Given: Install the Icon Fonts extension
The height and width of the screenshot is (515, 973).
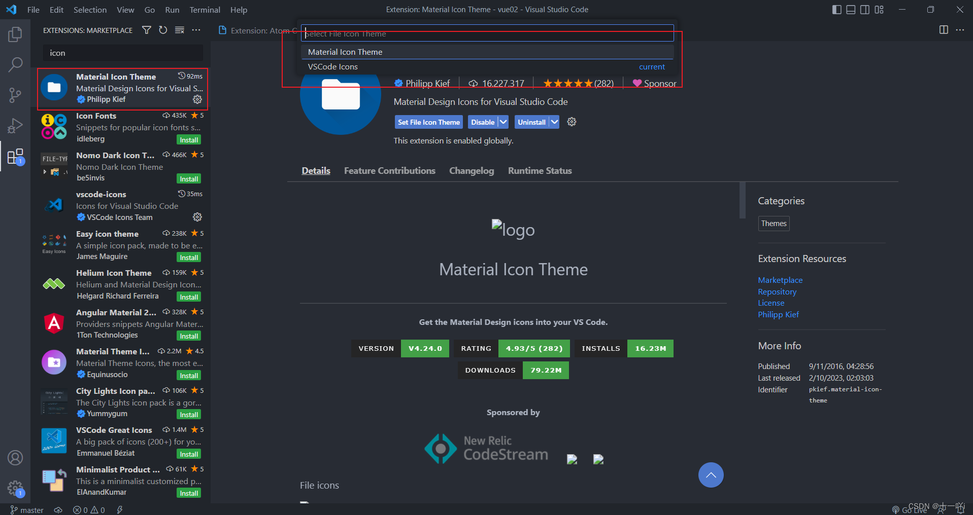Looking at the screenshot, I should (x=189, y=140).
